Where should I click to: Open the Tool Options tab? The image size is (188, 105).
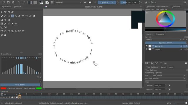pos(152,67)
